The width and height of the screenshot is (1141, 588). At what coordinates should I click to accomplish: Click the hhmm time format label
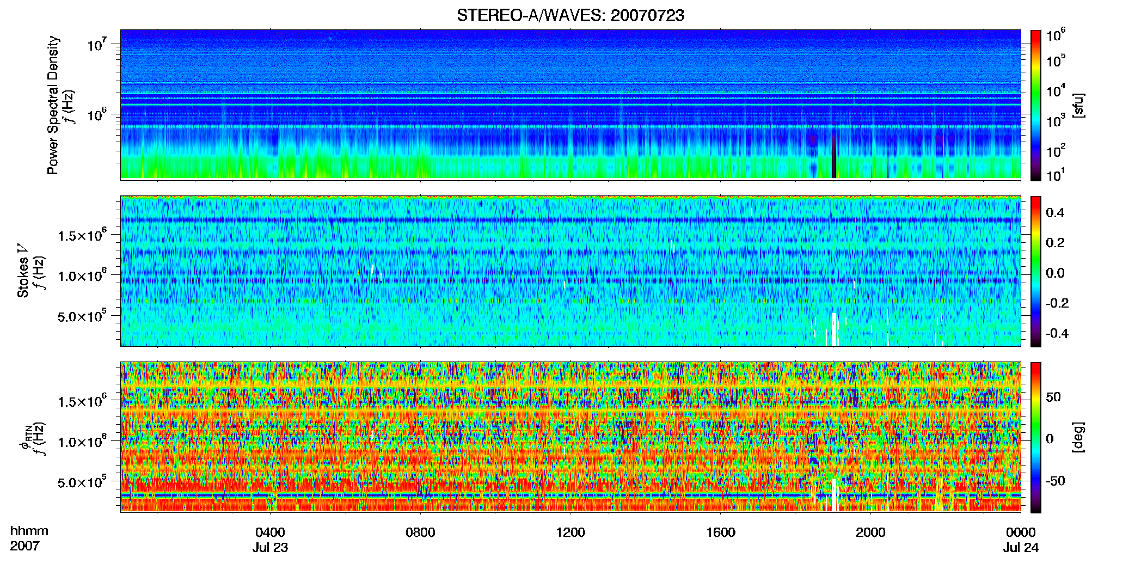(x=29, y=531)
